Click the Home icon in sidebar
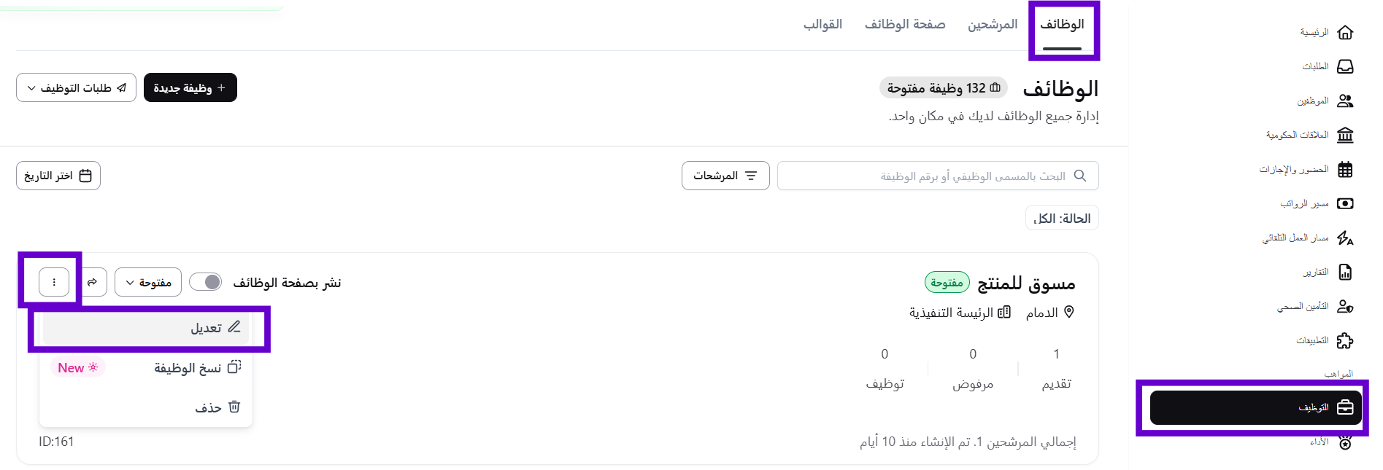This screenshot has width=1383, height=470. click(1344, 33)
